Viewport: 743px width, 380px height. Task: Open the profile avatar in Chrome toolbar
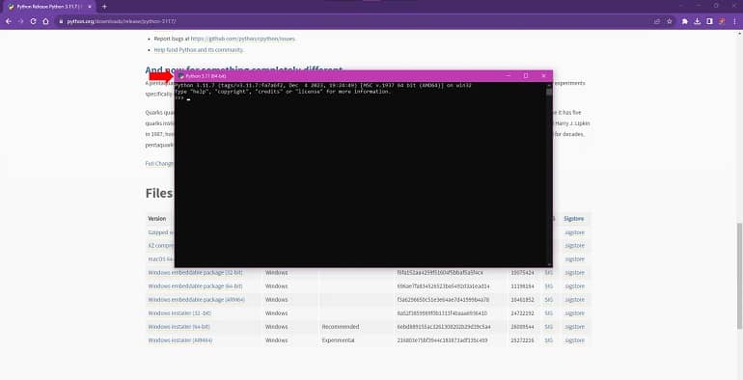(x=722, y=21)
